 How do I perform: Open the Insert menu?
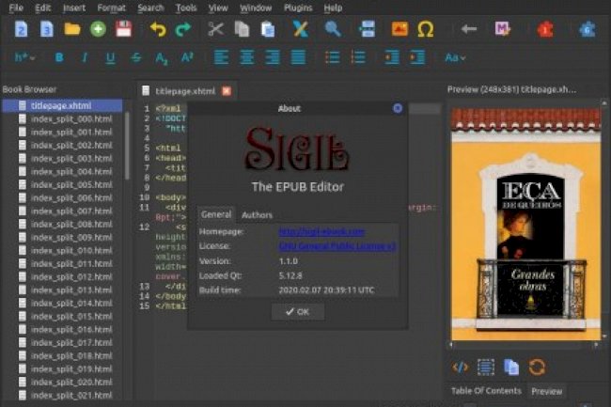pos(74,8)
